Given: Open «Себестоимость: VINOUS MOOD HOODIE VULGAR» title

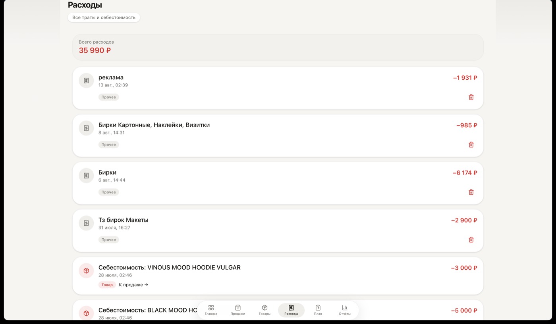Looking at the screenshot, I should click(x=170, y=268).
